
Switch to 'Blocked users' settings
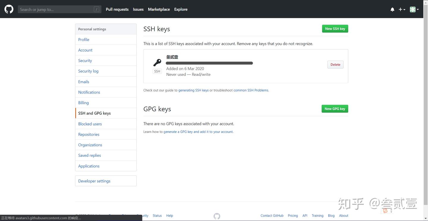(x=90, y=124)
